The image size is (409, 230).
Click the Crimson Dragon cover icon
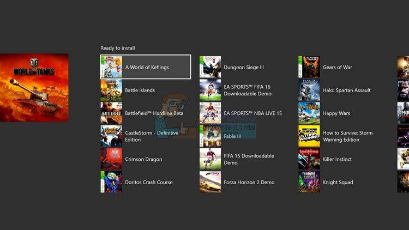[x=111, y=159]
